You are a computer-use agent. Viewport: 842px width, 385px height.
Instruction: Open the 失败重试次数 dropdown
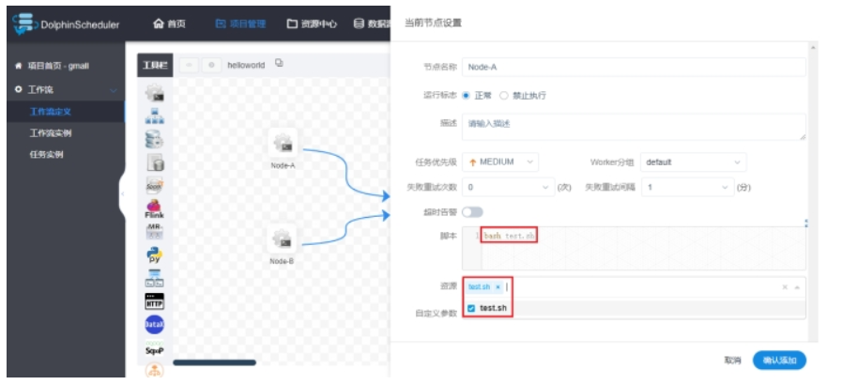[x=508, y=188]
